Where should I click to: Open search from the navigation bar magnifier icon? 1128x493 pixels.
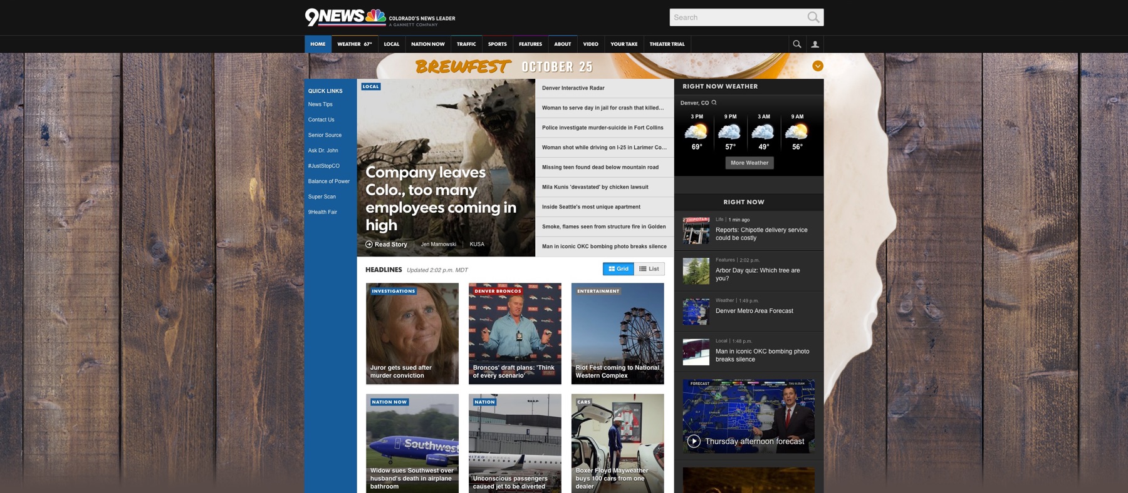pos(796,44)
